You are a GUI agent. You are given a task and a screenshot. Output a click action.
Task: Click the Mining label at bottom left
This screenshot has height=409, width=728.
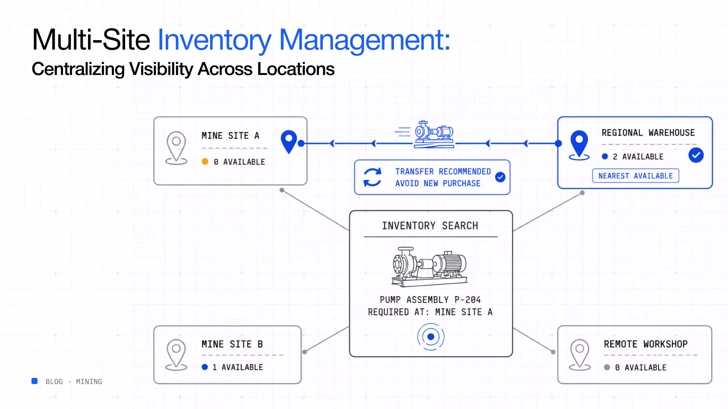coord(89,382)
